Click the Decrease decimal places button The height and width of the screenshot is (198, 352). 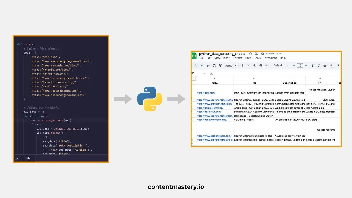pos(254,65)
